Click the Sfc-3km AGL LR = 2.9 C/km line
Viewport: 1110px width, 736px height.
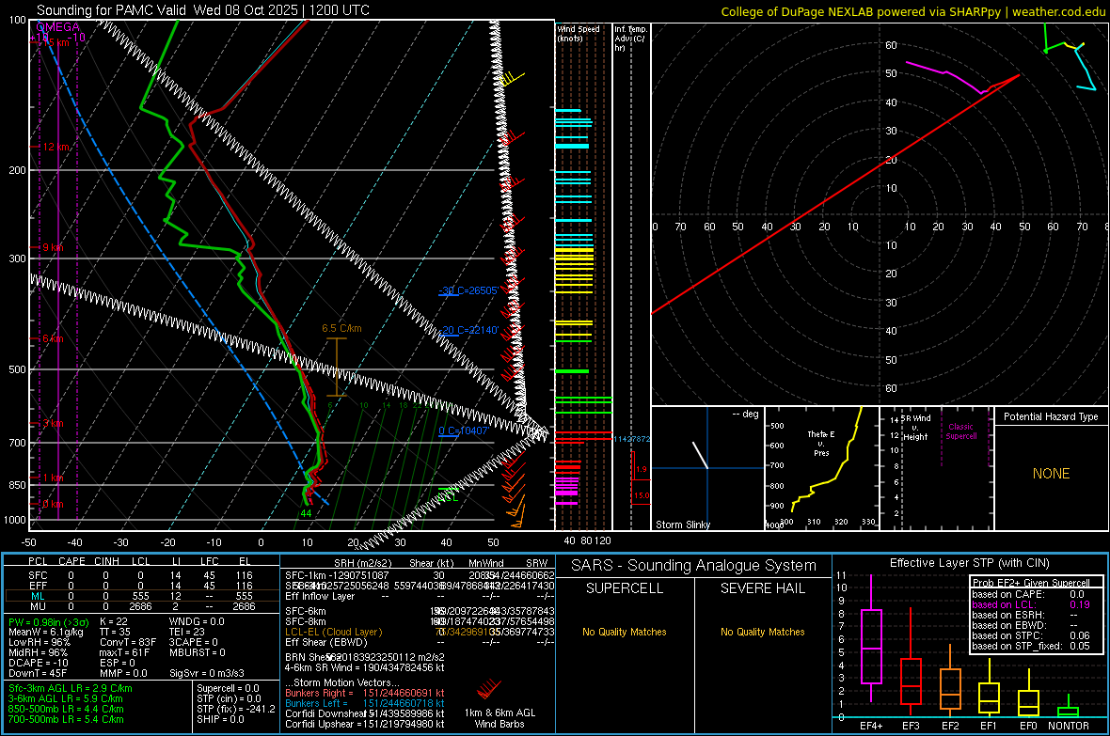[71, 688]
